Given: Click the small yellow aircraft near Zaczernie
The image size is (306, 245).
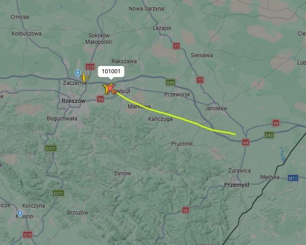Looking at the screenshot, I should tap(85, 78).
